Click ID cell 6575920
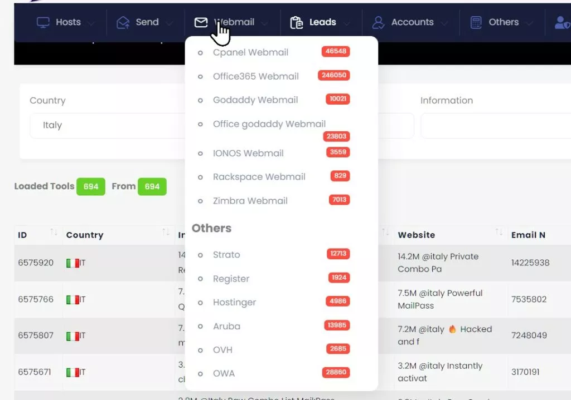 [36, 263]
